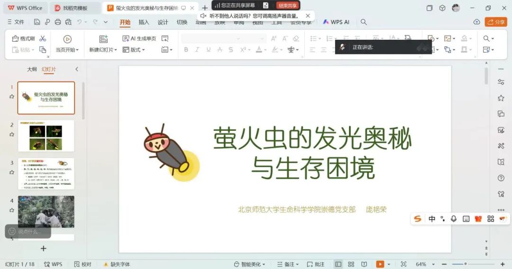Viewport: 512px width, 269px height.
Task: Open the Insert (插入) ribbon tab
Action: [x=144, y=22]
